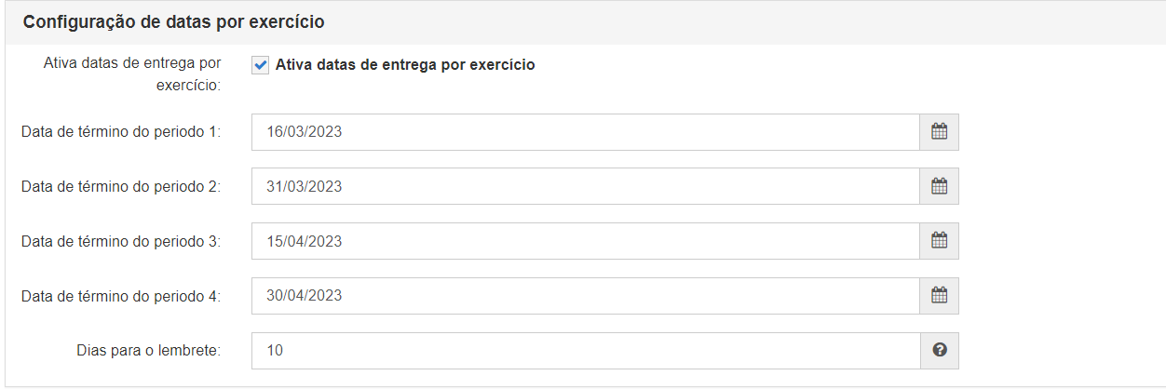Screen dimensions: 1166x389
Task: Click the Dias para o lembrete label
Action: [x=149, y=351]
